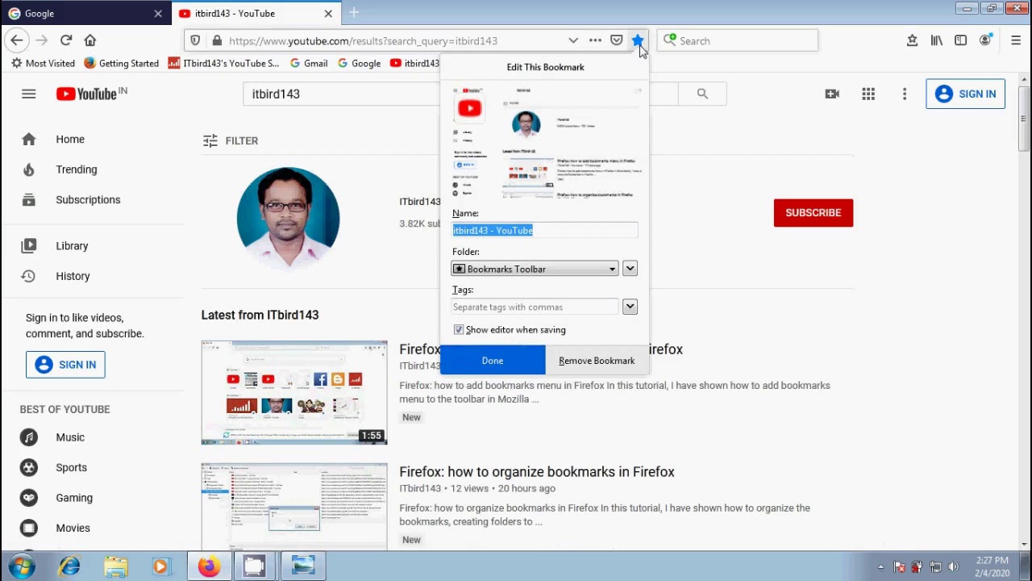Open organize bookmarks video thumbnail

(x=294, y=507)
